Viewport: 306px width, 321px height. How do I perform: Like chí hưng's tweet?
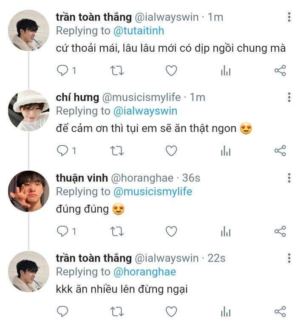[171, 151]
